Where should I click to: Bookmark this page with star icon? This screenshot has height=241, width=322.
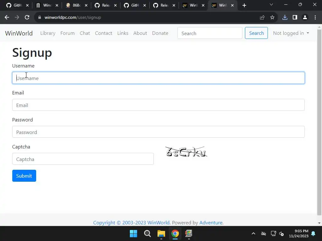tap(272, 18)
